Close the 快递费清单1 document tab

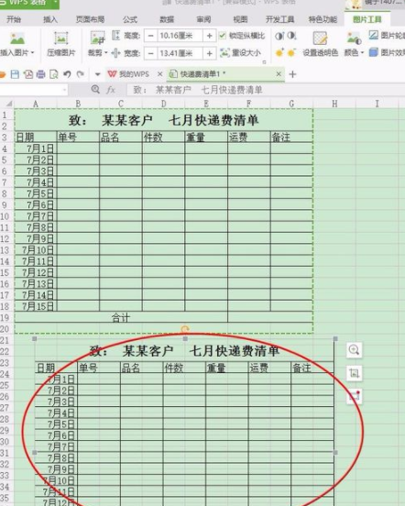point(279,74)
